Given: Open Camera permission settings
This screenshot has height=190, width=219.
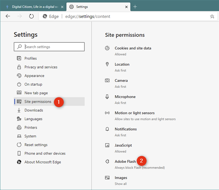Looking at the screenshot, I should point(121,80).
